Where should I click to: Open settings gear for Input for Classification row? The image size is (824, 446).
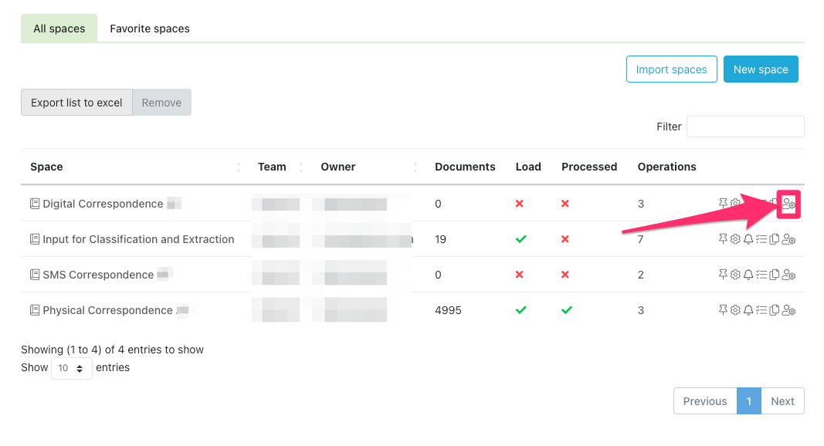(735, 239)
